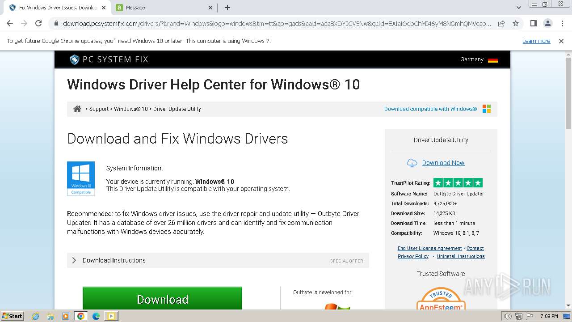572x322 pixels.
Task: Open the Windows Start menu
Action: click(x=13, y=316)
